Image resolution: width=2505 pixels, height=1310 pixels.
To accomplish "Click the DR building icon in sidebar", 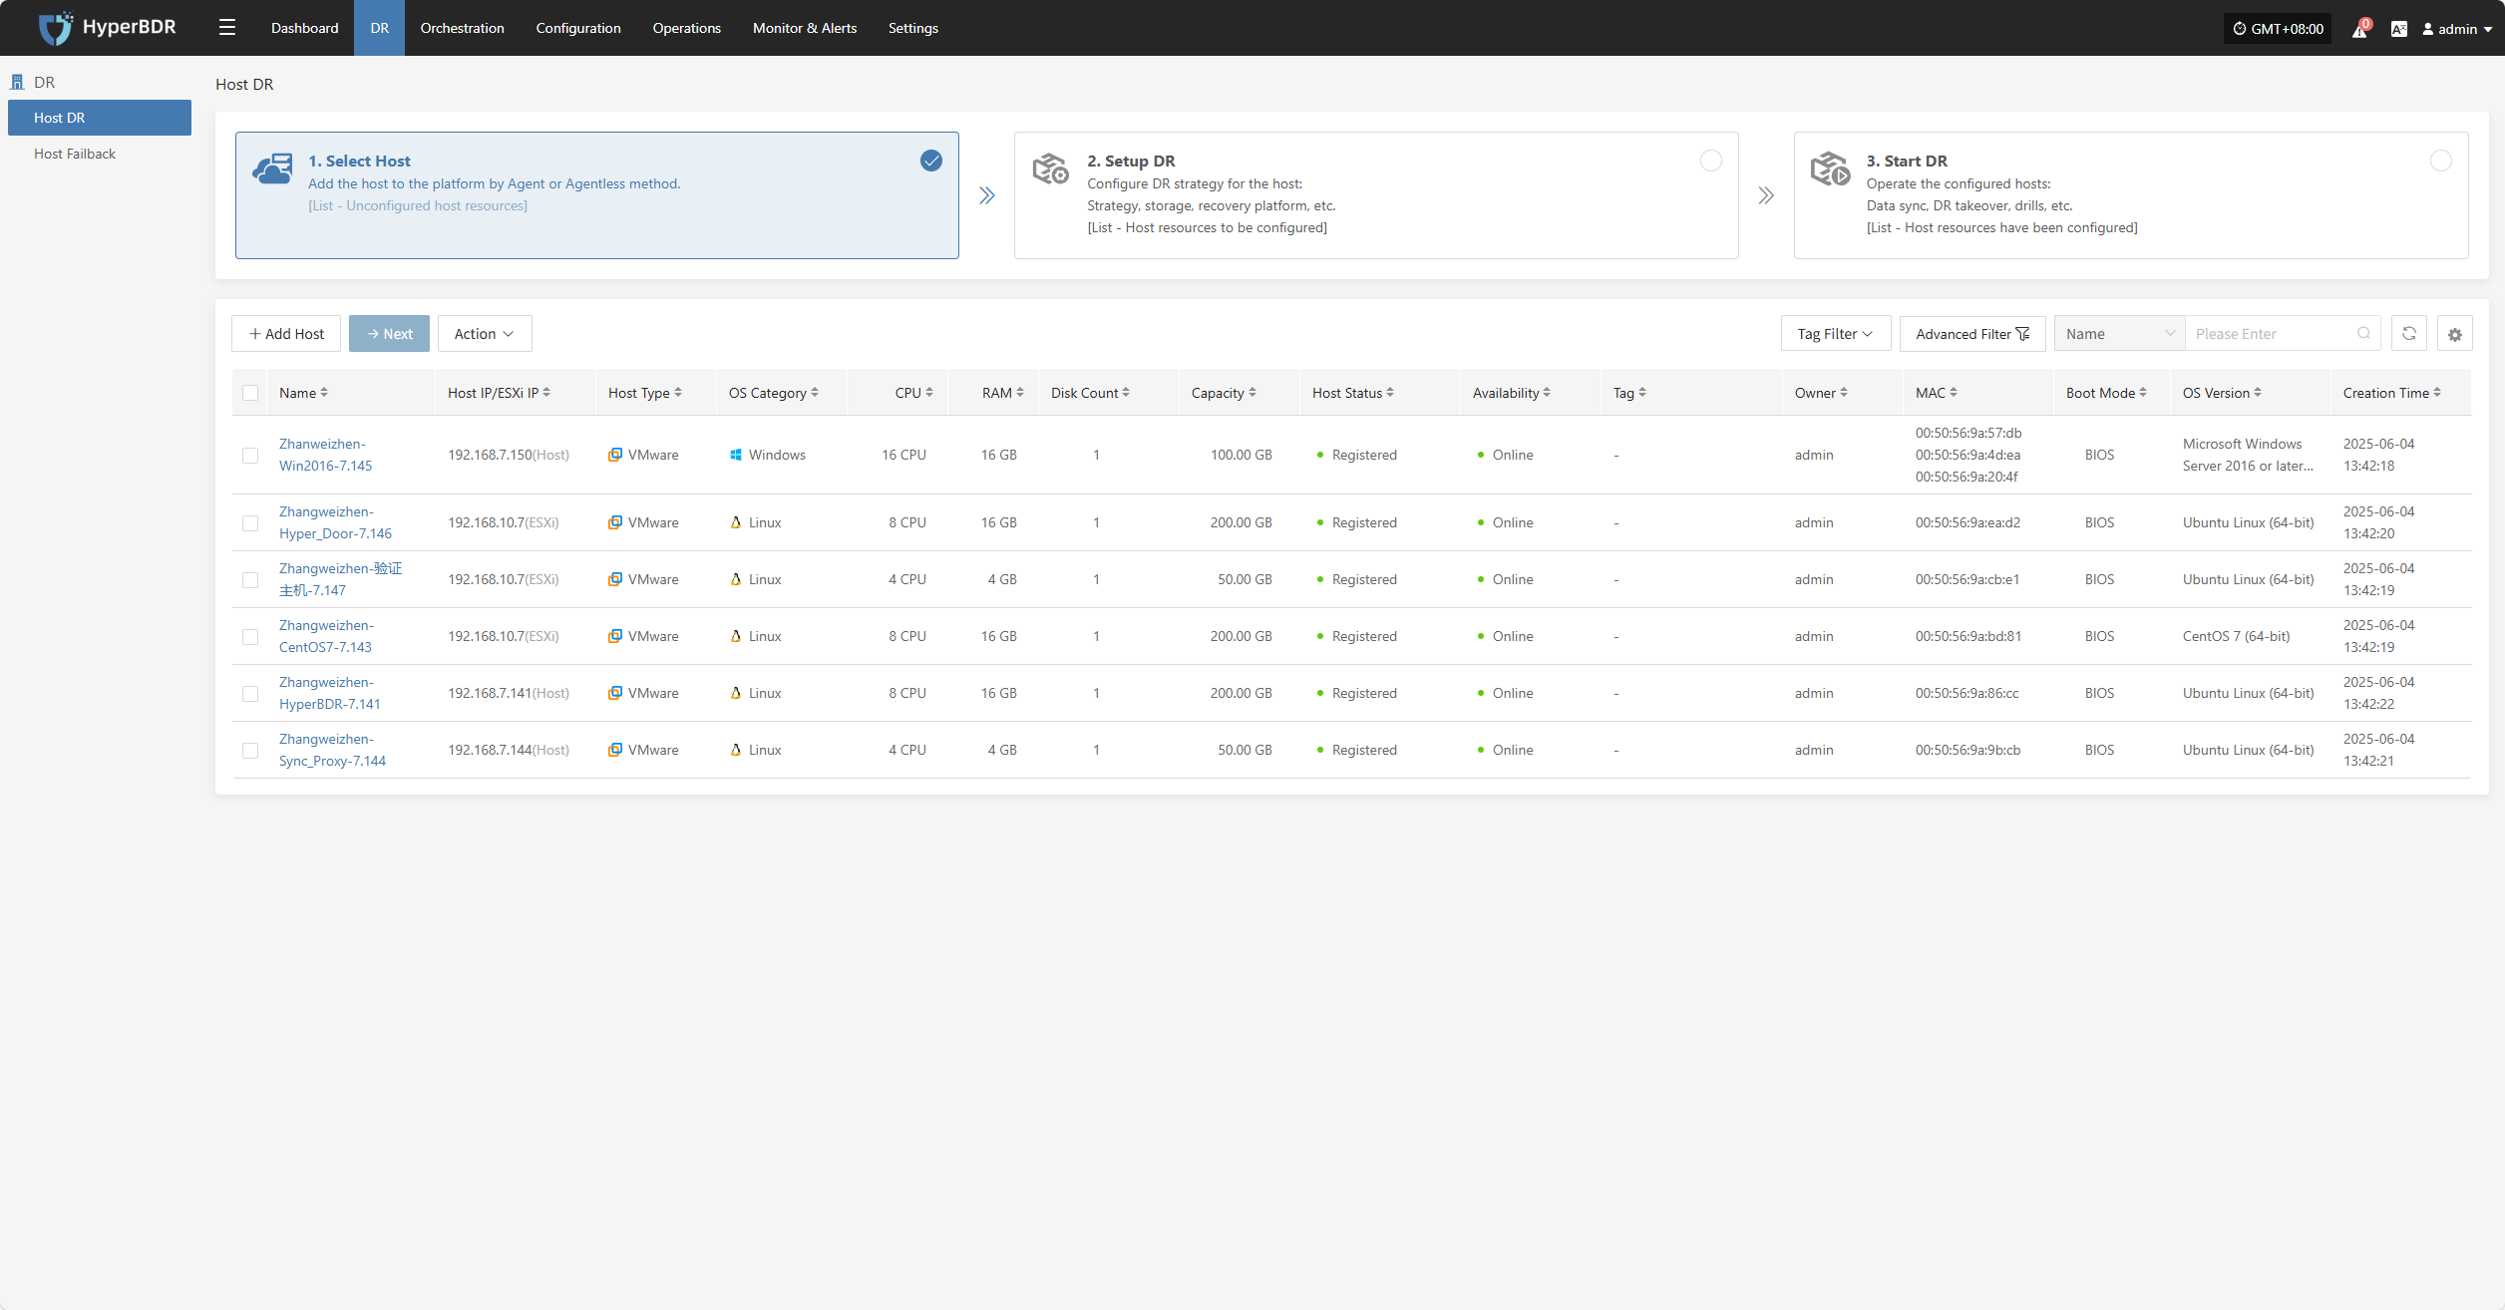I will pyautogui.click(x=17, y=83).
